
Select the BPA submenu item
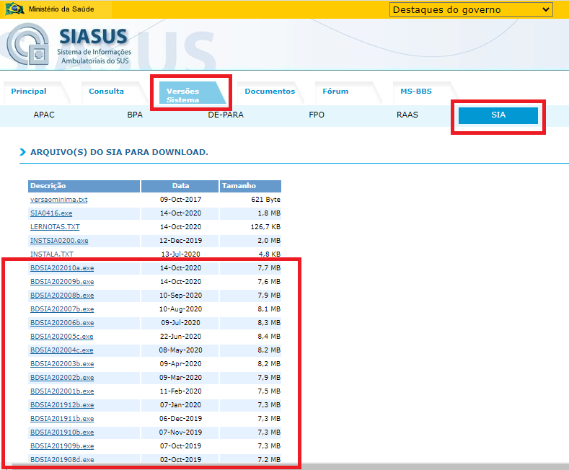pyautogui.click(x=135, y=115)
